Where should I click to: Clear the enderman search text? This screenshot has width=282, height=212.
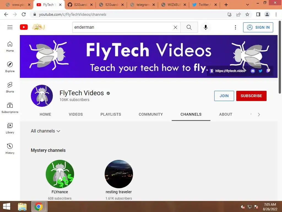pyautogui.click(x=175, y=27)
